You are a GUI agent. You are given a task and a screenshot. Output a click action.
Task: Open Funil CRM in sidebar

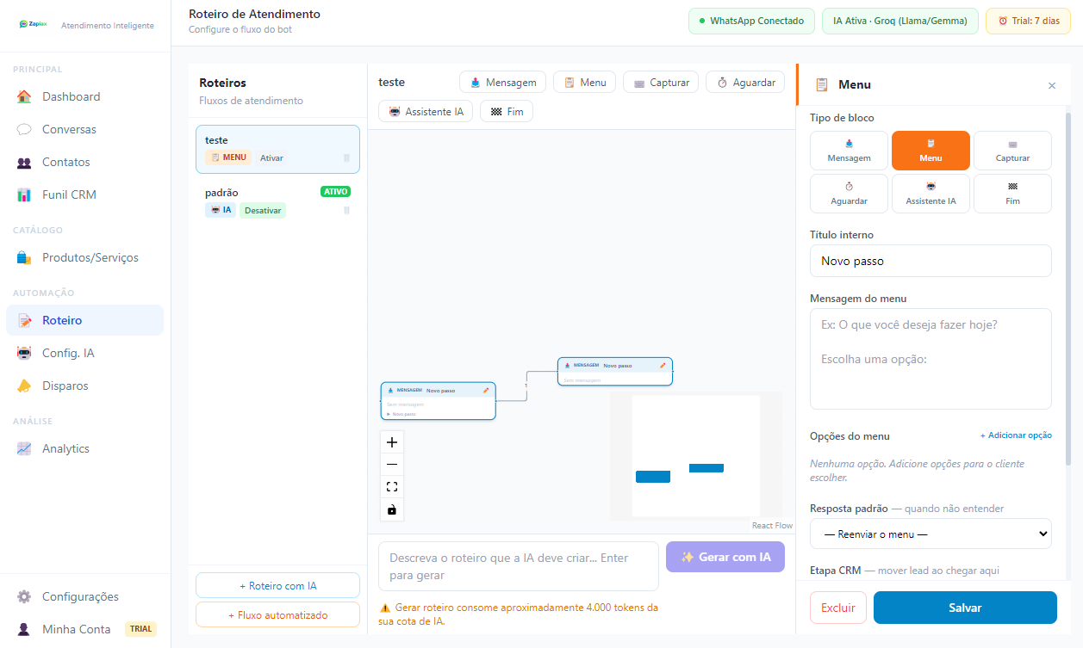[69, 194]
